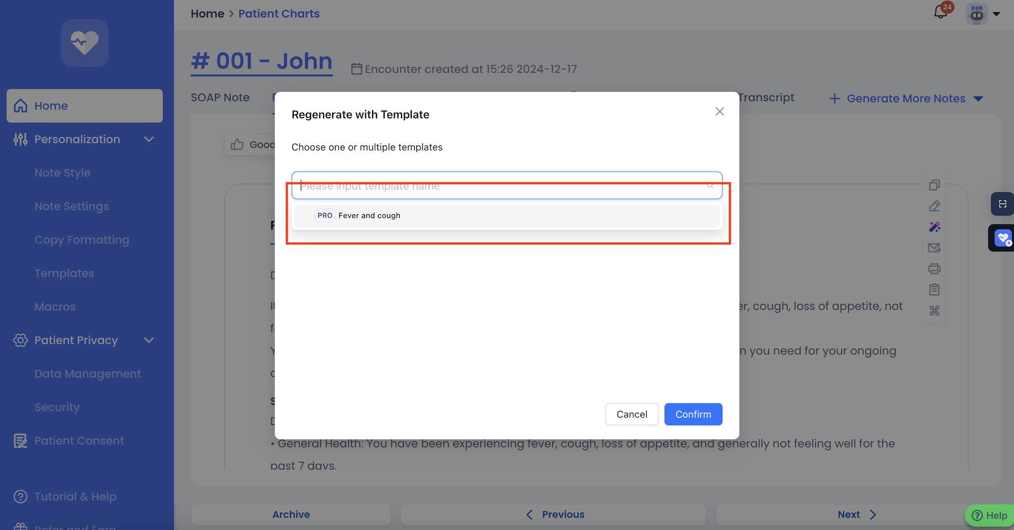1014x530 pixels.
Task: Cancel the Regenerate with Template dialog
Action: [x=632, y=414]
